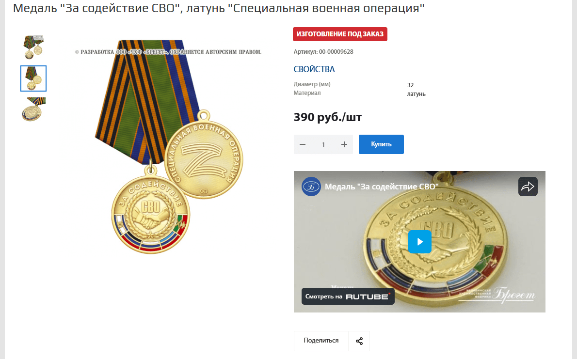Click the Поделиться button
The image size is (577, 359).
coord(321,341)
